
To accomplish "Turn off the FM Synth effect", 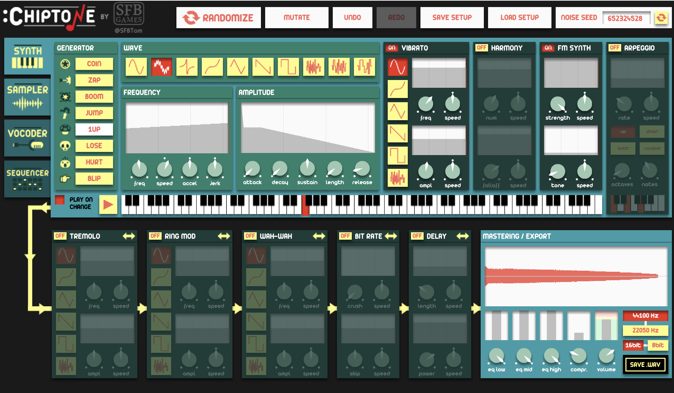I will click(x=548, y=48).
